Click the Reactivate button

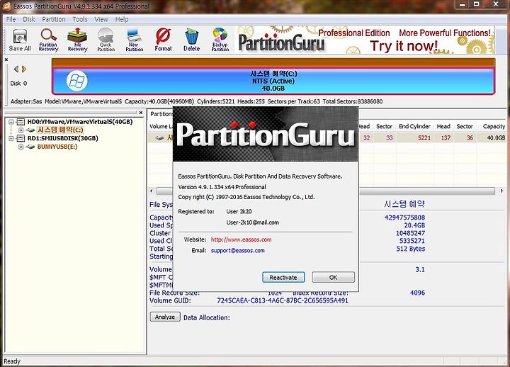[283, 277]
